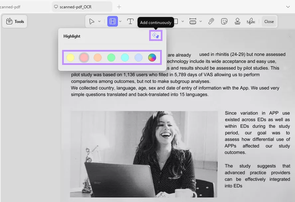
Task: Open a new tab with the plus button
Action: click(x=119, y=6)
